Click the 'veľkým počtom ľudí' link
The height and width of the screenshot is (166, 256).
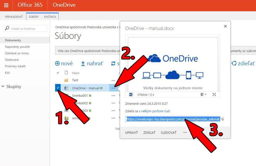coord(155,111)
